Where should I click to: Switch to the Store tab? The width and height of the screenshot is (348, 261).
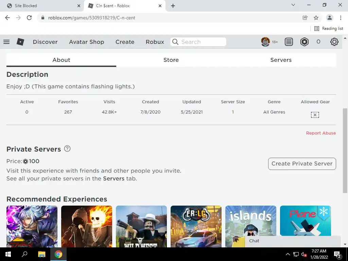[171, 60]
